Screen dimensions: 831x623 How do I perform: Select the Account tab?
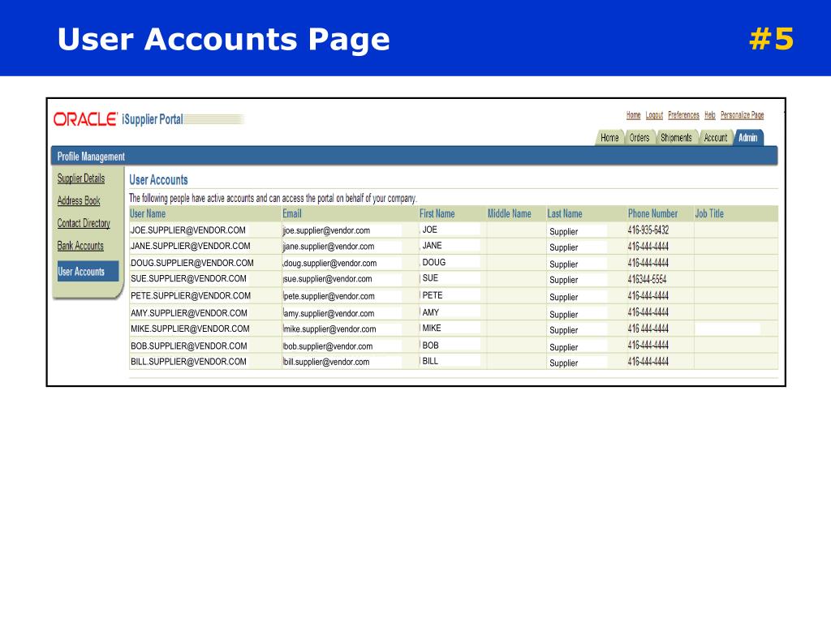tap(716, 138)
